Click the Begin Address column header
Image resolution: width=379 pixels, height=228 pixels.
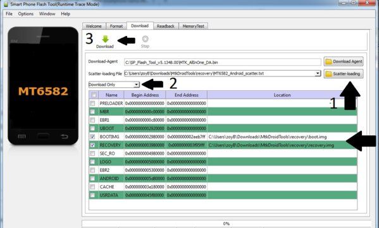pyautogui.click(x=145, y=95)
